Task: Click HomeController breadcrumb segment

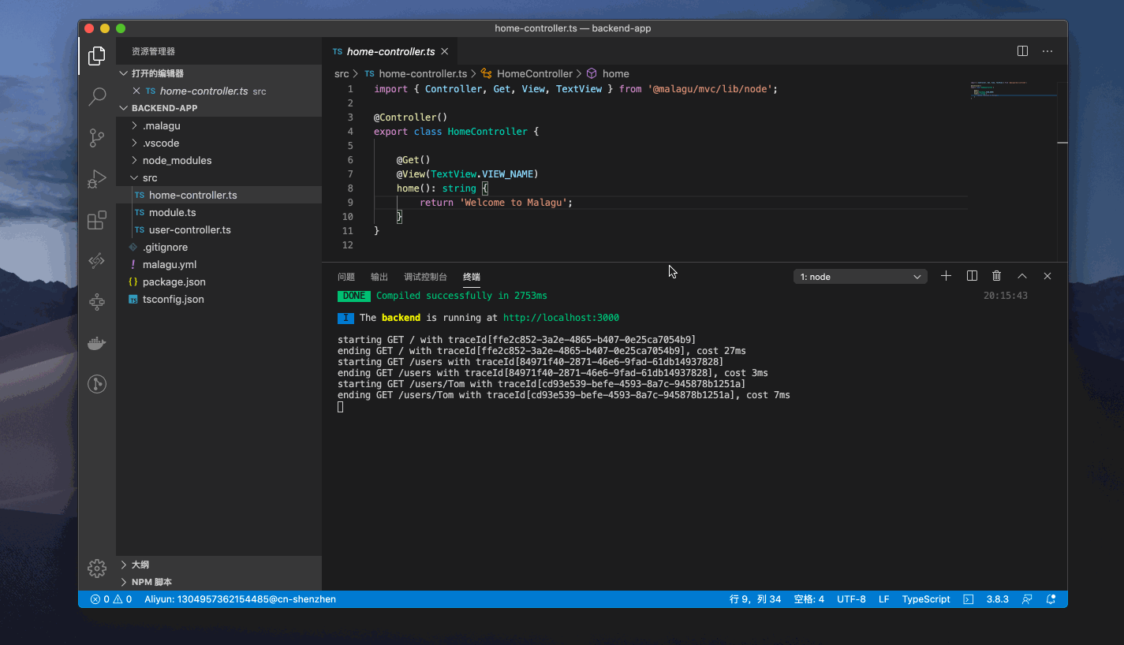Action: pos(527,73)
